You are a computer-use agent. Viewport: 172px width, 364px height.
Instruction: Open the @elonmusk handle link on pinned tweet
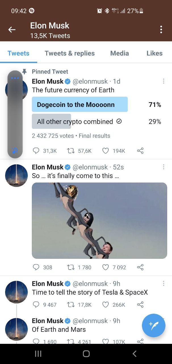click(90, 81)
